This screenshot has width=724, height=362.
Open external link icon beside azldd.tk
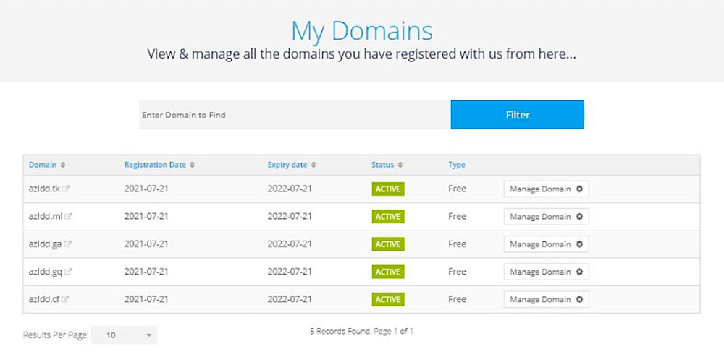pos(67,189)
